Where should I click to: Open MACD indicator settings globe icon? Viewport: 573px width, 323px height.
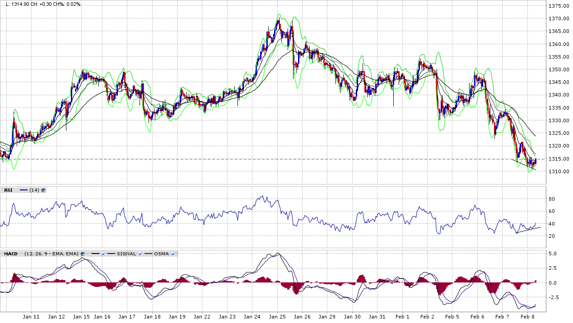pos(83,254)
